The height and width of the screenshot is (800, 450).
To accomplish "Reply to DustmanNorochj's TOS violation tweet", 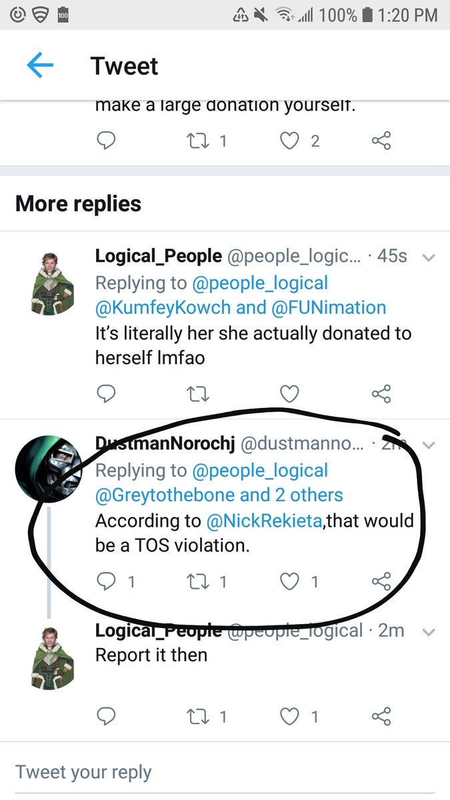I will point(107,582).
